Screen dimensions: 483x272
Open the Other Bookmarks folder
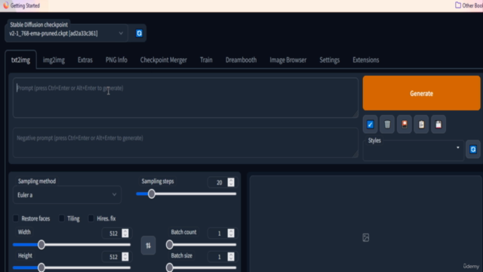point(469,5)
